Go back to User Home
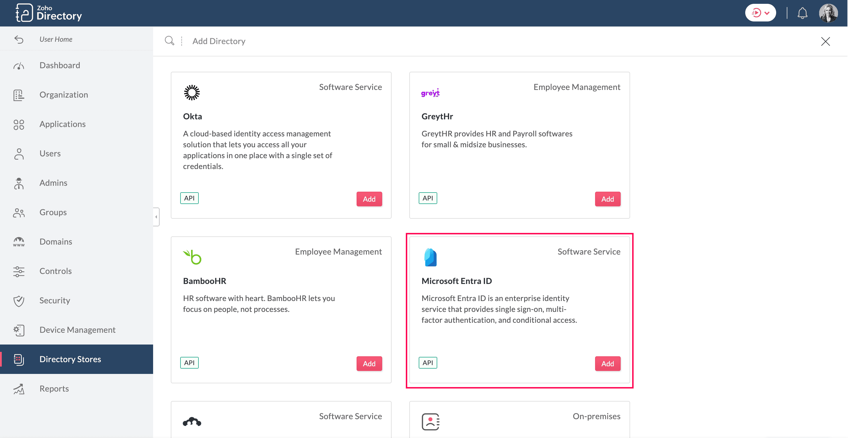 [56, 39]
